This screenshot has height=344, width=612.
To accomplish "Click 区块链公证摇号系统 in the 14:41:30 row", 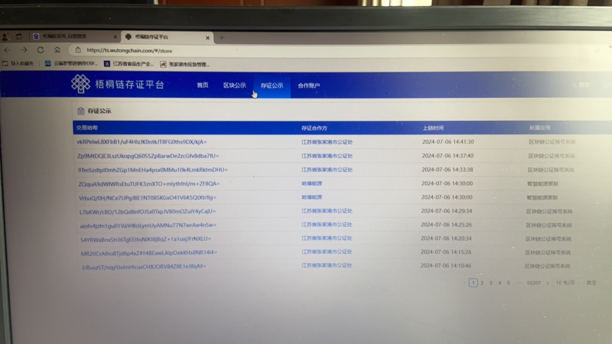I will (552, 142).
